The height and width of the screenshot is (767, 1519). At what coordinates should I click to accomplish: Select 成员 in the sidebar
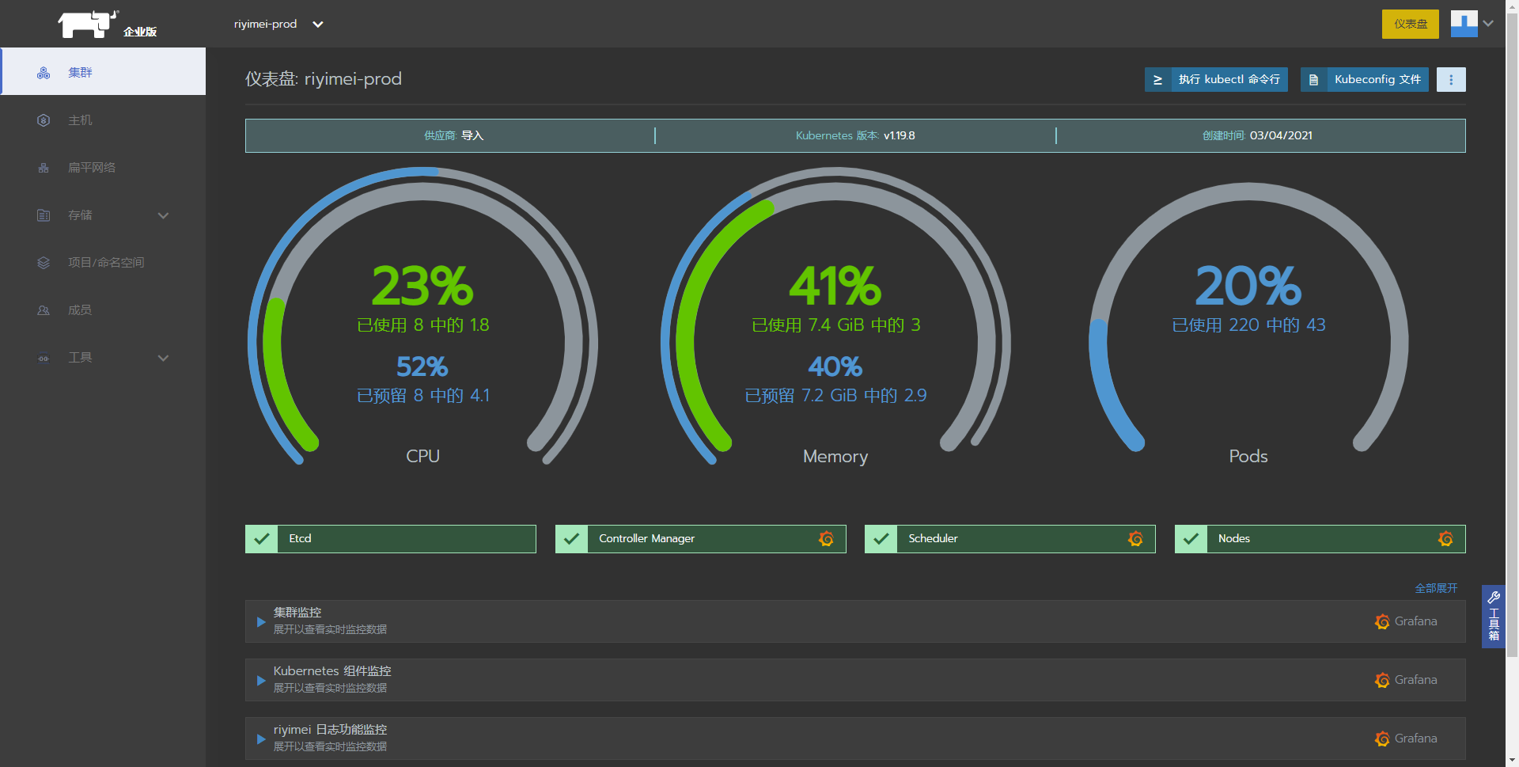click(104, 309)
